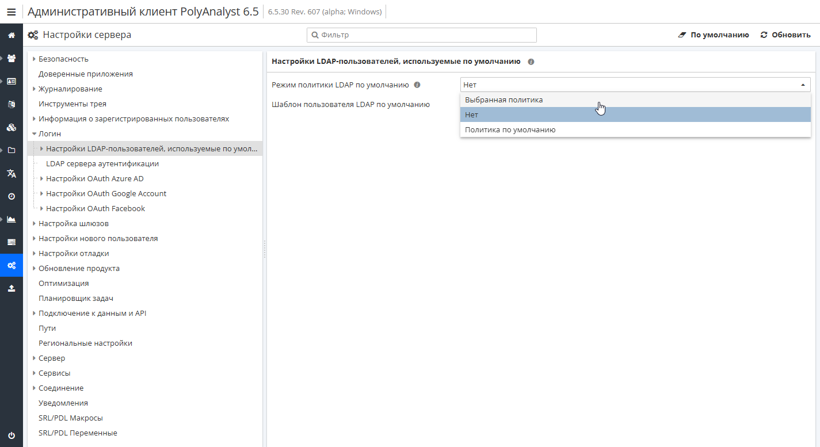Focus the Фильтр search field
The image size is (820, 447).
coord(422,35)
